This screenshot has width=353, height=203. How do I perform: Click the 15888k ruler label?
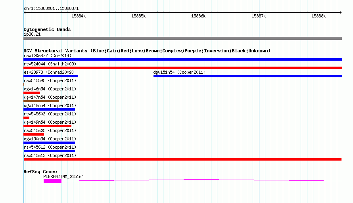click(x=318, y=16)
